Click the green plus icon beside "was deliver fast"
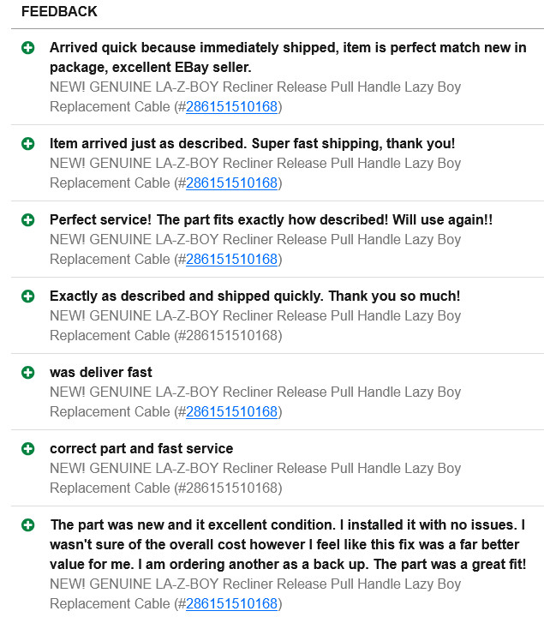This screenshot has width=544, height=617. pos(28,372)
